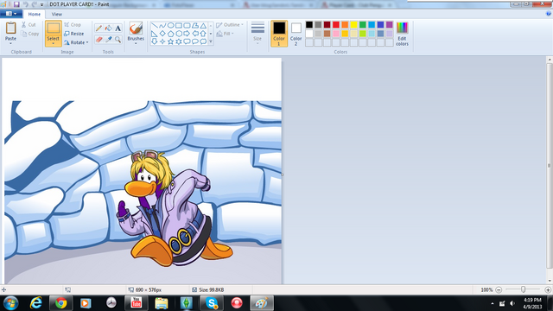Screen dimensions: 553x311
Task: Switch to the Home tab
Action: (35, 14)
